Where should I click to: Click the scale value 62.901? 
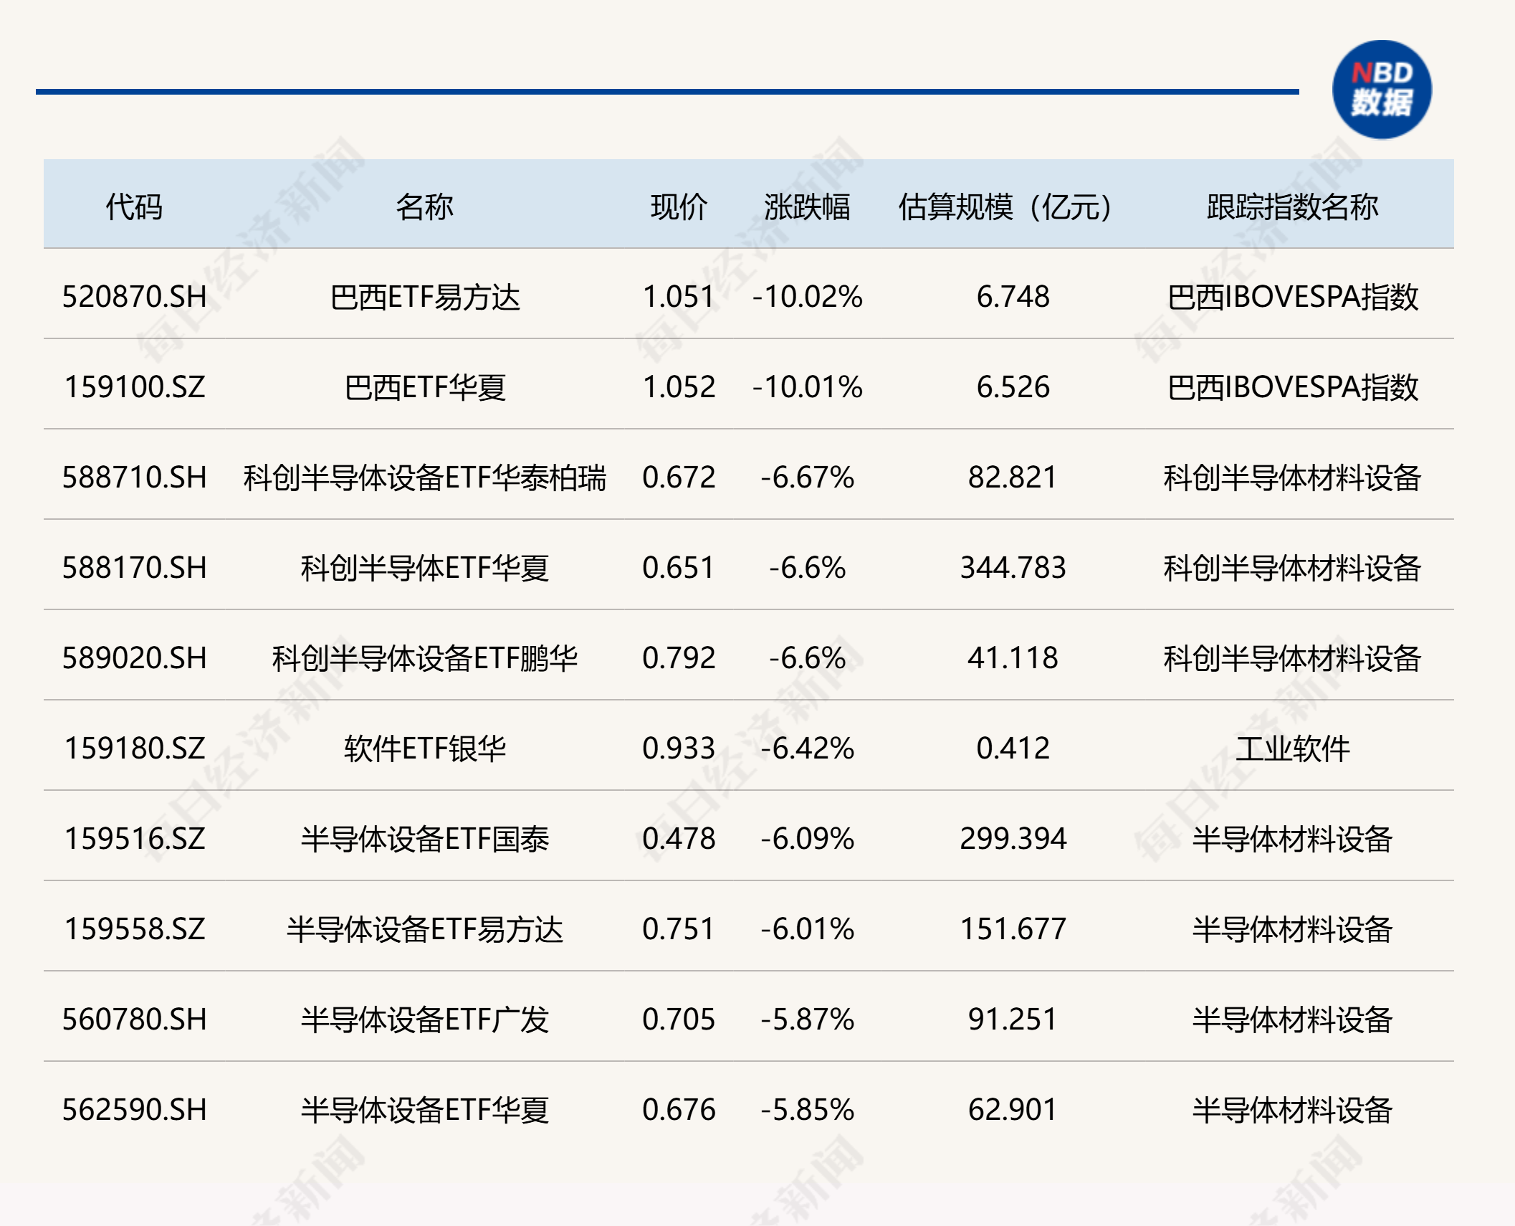point(1013,1110)
